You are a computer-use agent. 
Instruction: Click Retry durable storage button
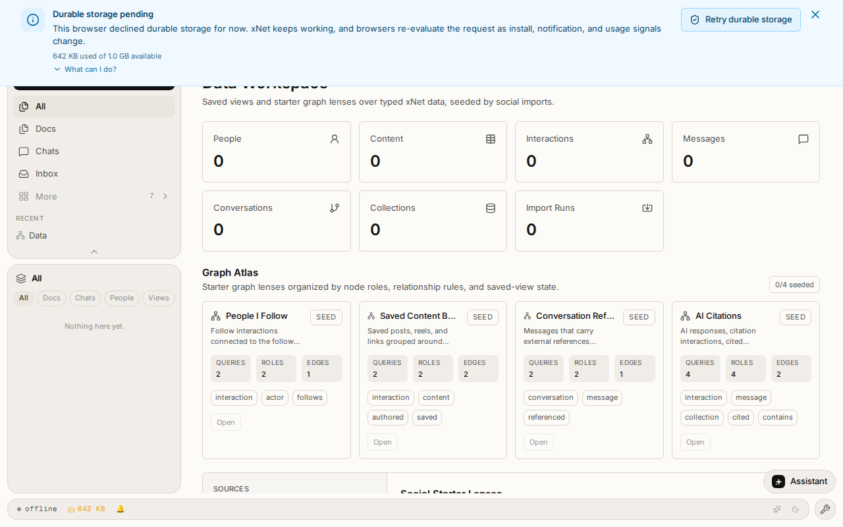741,20
